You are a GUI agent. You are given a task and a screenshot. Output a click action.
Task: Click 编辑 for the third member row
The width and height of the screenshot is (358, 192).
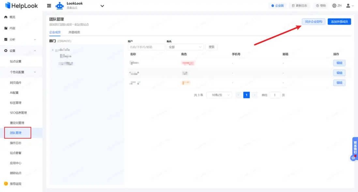(339, 83)
